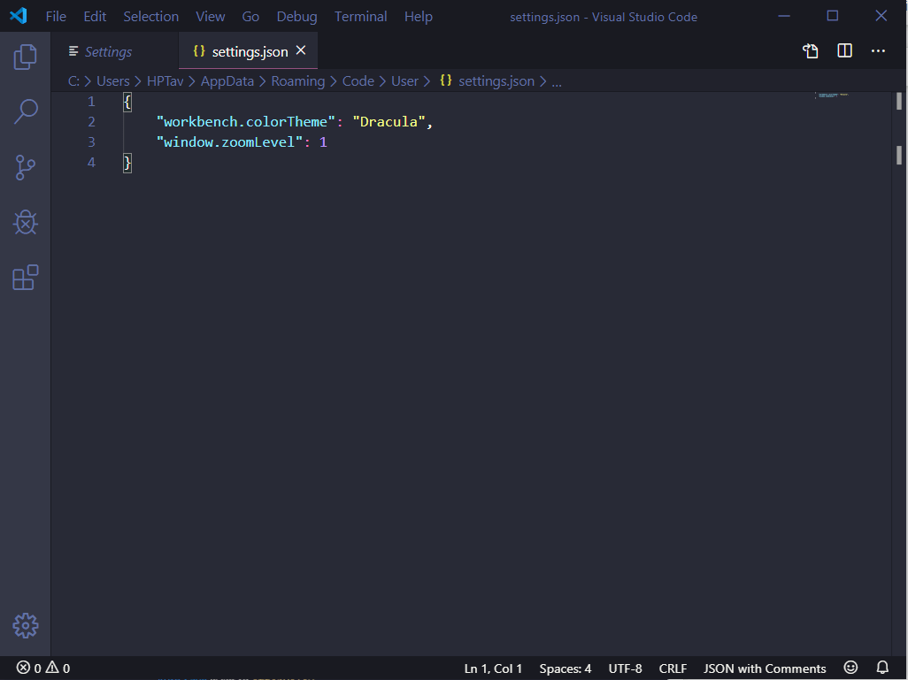The image size is (908, 680).
Task: Open the Edit menu
Action: pyautogui.click(x=95, y=16)
